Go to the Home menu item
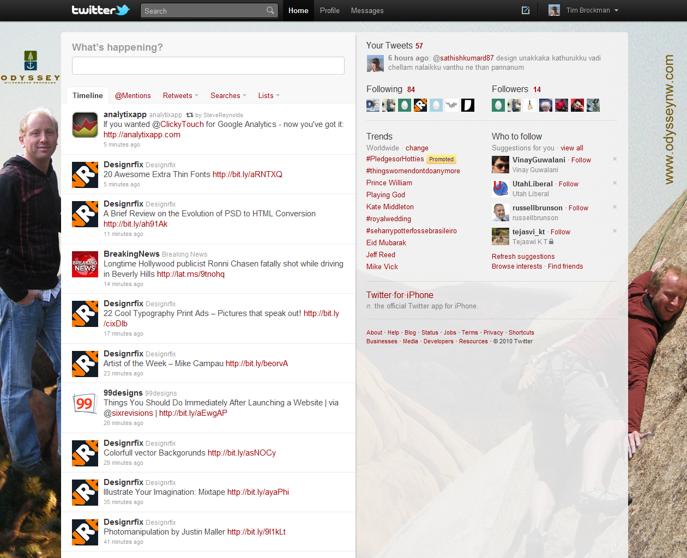Viewport: 687px width, 558px height. pos(298,10)
